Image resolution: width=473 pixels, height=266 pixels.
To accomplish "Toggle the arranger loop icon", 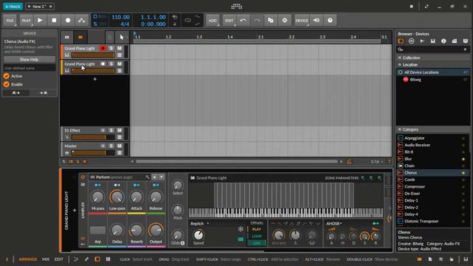I will pos(188,21).
